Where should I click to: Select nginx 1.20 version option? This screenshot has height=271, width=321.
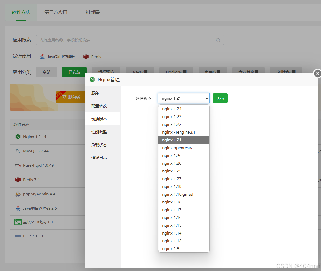click(x=184, y=163)
